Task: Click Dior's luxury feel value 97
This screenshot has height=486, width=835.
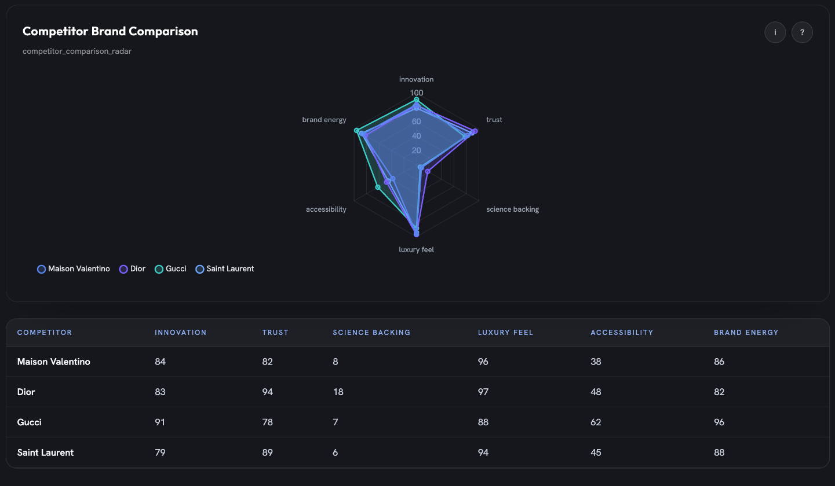Action: point(483,392)
